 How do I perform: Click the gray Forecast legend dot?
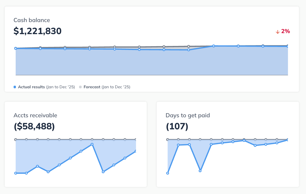click(x=80, y=87)
